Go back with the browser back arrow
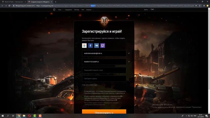Viewport: 210px width, 118px height. tap(2, 6)
